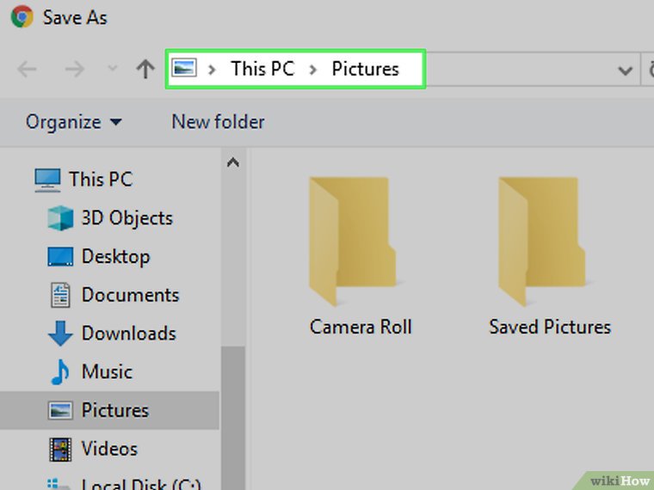
Task: Click the Forward arrow button
Action: tap(74, 70)
